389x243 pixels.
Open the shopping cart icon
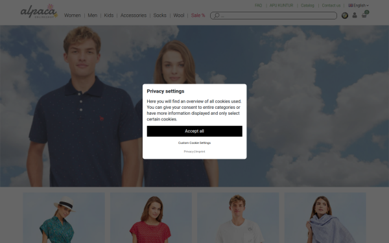pos(364,15)
